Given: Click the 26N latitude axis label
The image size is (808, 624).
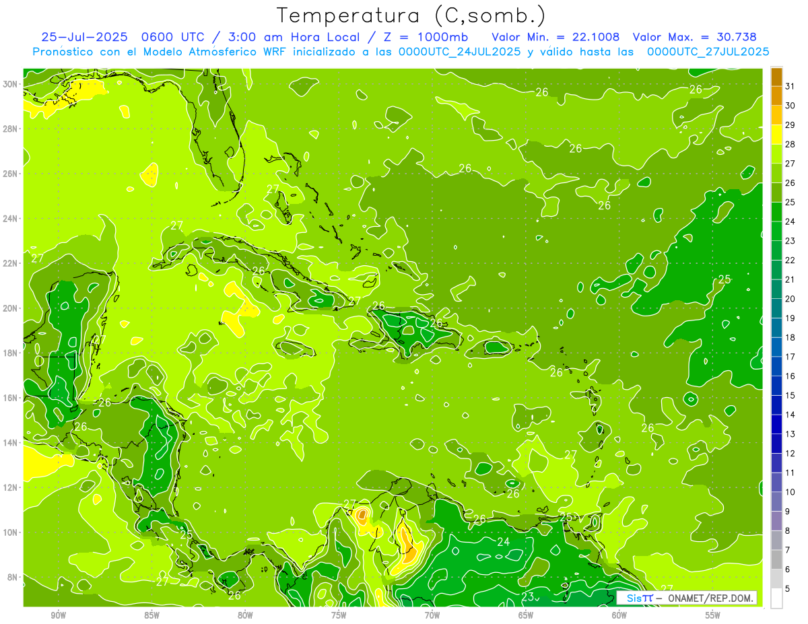Looking at the screenshot, I should (10, 174).
